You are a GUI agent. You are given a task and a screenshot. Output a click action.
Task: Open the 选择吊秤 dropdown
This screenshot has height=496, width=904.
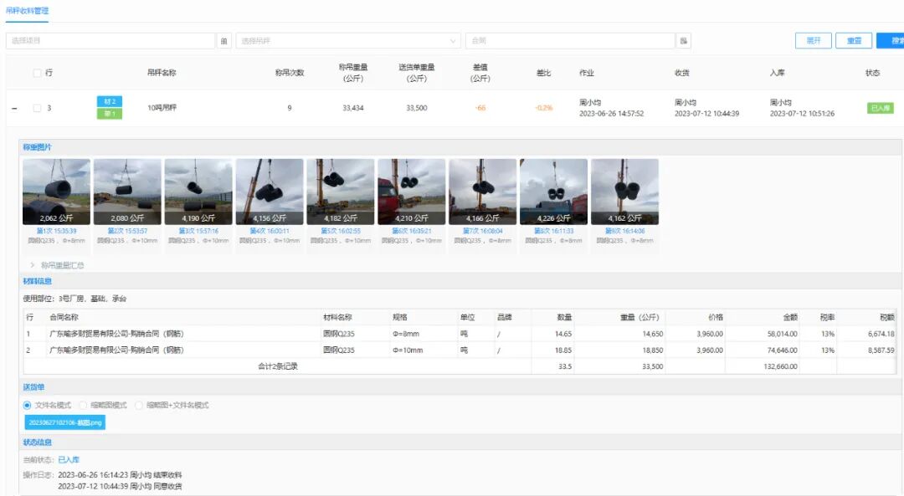click(x=348, y=41)
